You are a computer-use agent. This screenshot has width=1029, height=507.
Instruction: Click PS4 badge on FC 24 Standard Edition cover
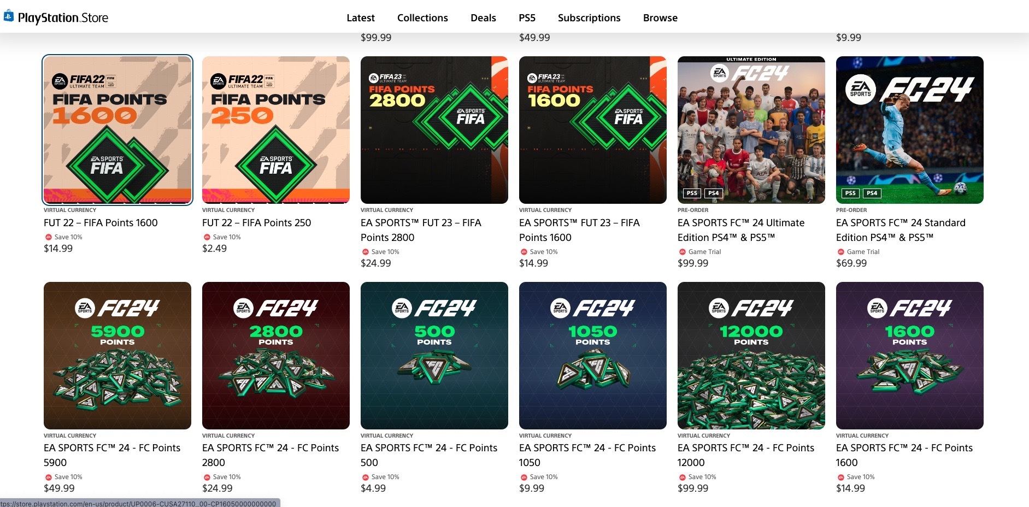point(872,193)
